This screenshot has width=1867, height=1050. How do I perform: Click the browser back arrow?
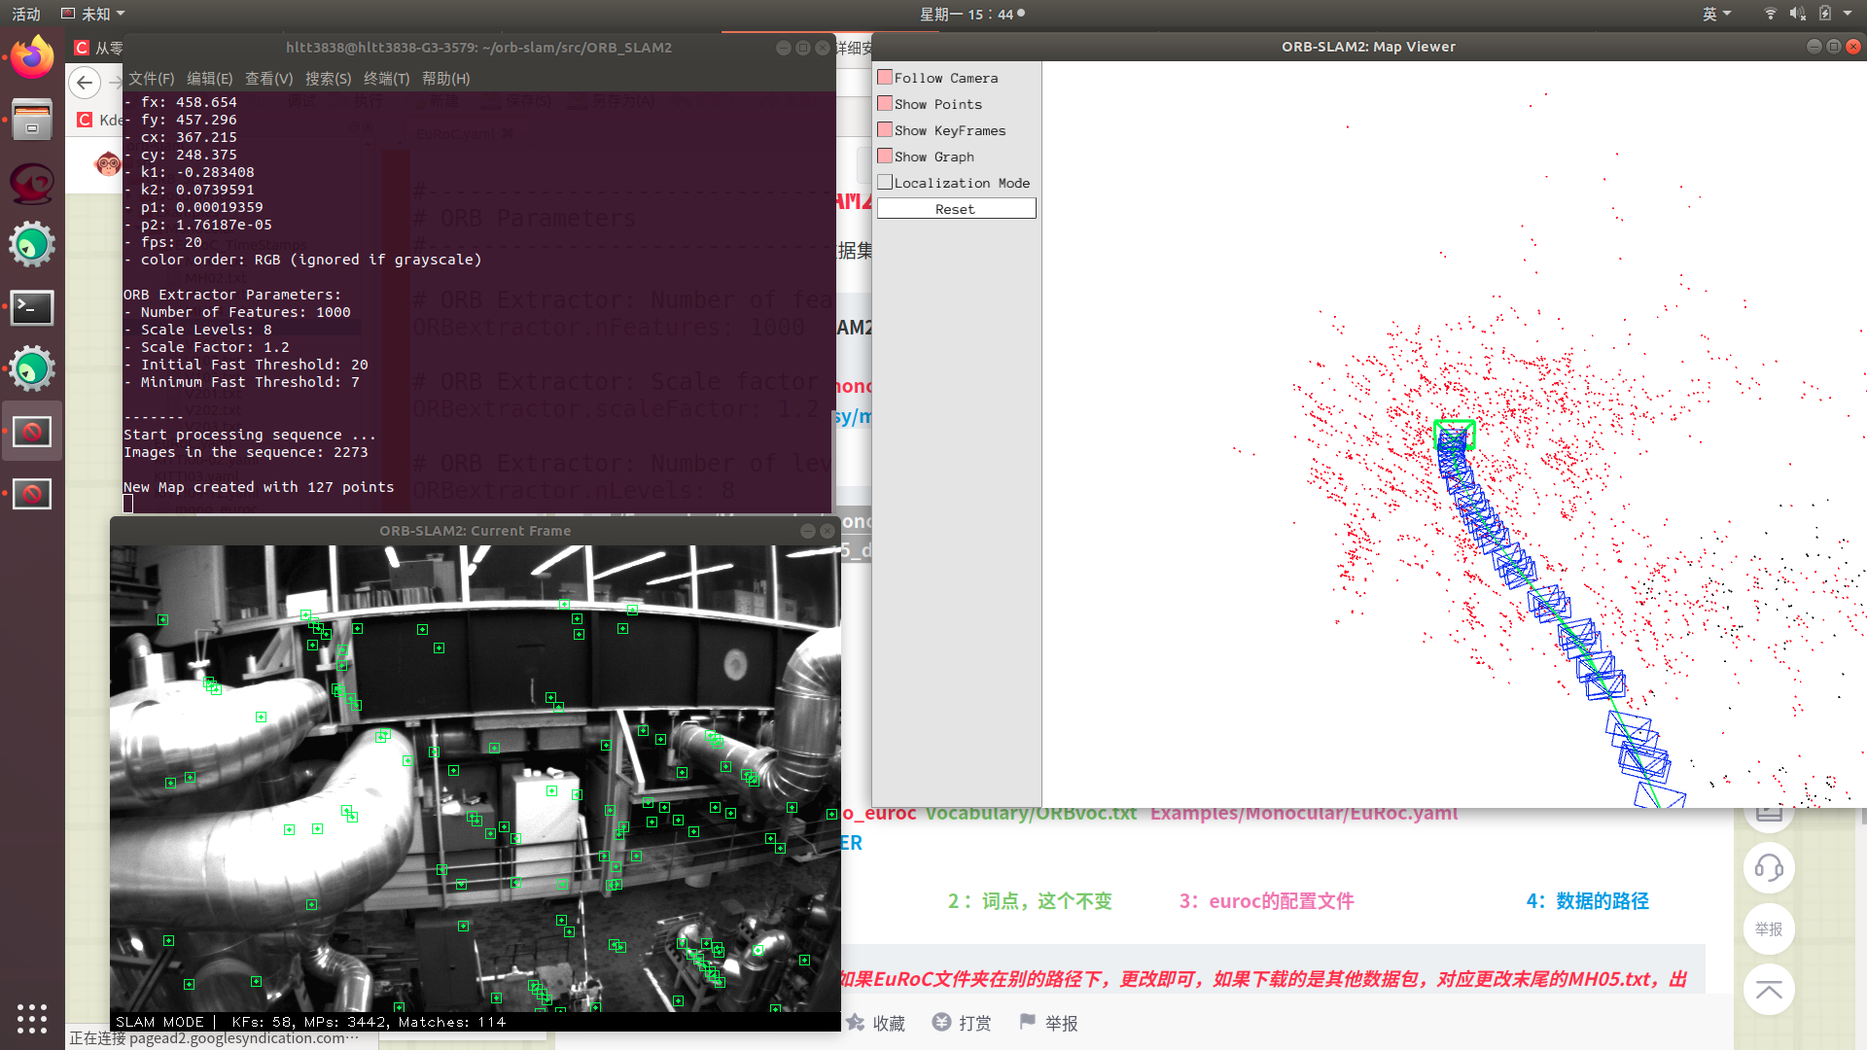point(85,83)
